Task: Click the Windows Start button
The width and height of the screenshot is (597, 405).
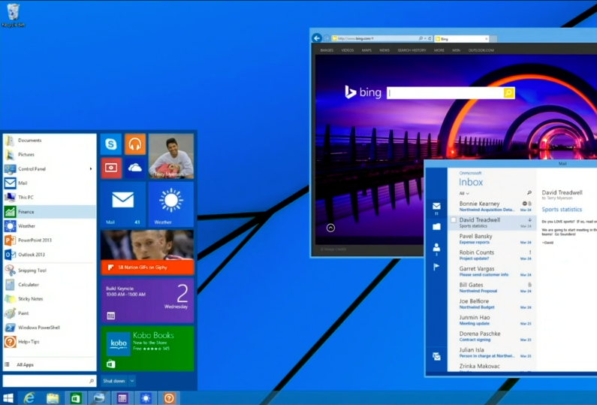Action: pos(8,398)
